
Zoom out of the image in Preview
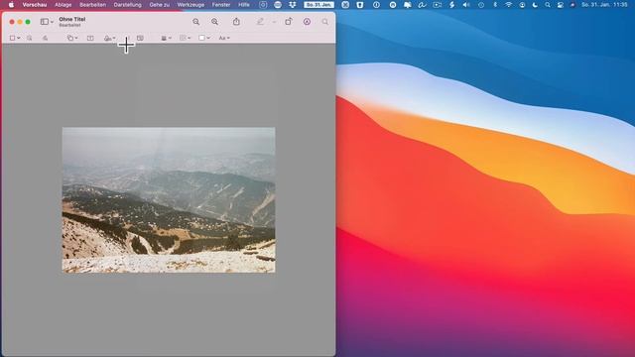(x=196, y=22)
